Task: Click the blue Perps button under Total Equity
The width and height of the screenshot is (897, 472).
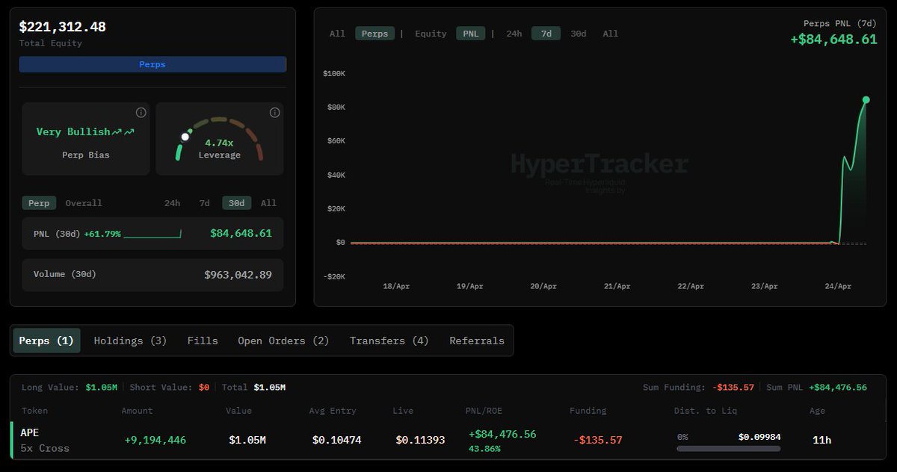Action: (152, 64)
